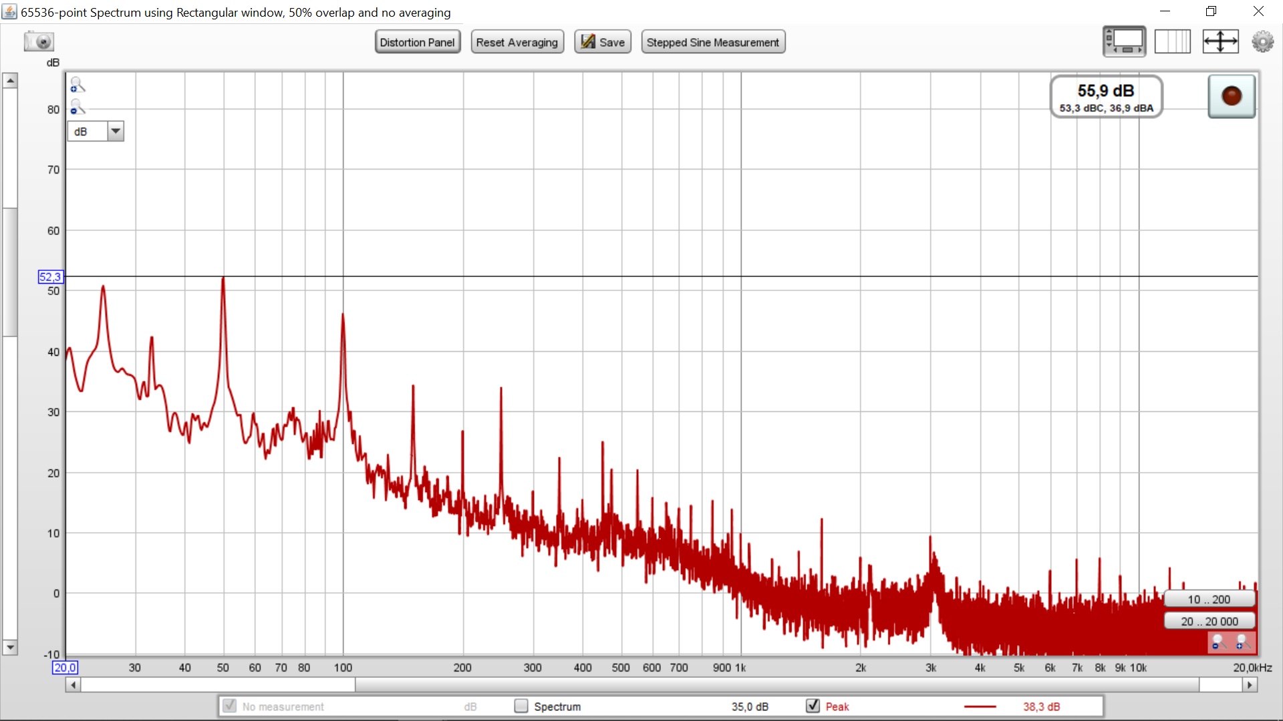The height and width of the screenshot is (721, 1283).
Task: Click the top vertical zoom magnifier icon
Action: pyautogui.click(x=78, y=85)
